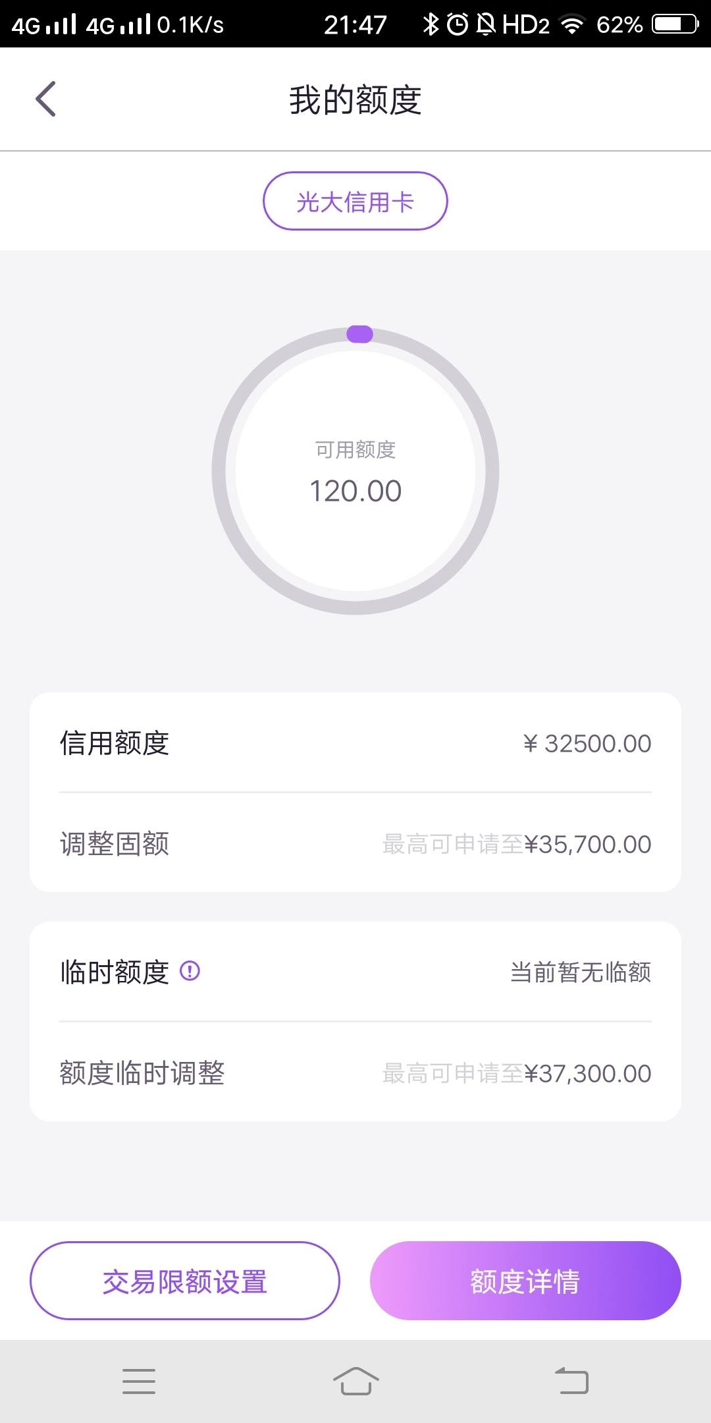Tap 最高可申请至¥35,700.00 text

(517, 844)
